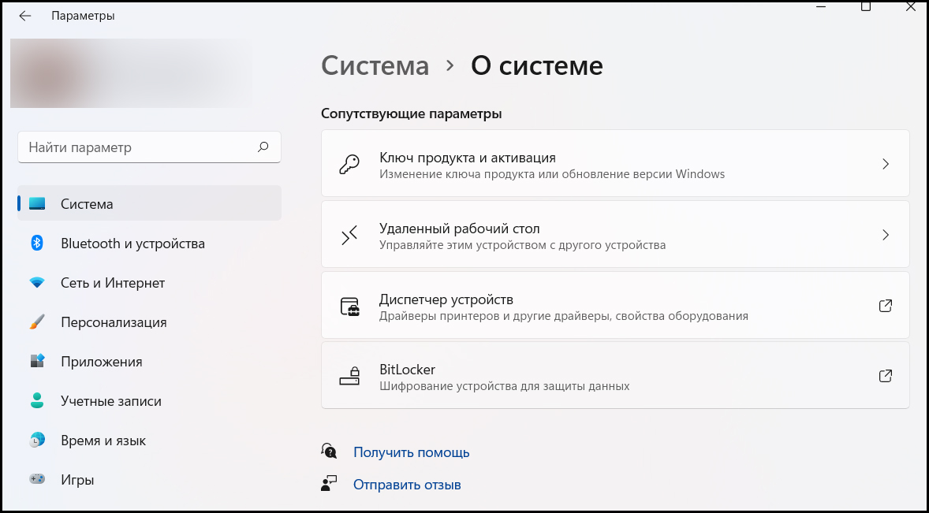This screenshot has width=929, height=513.
Task: Go to Система in the breadcrumb
Action: 375,65
